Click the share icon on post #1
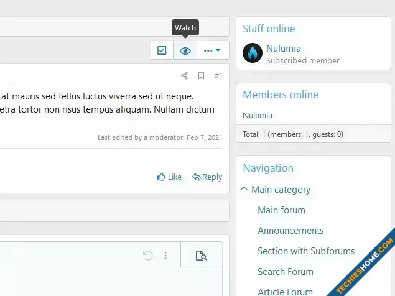The height and width of the screenshot is (296, 395). click(x=184, y=76)
